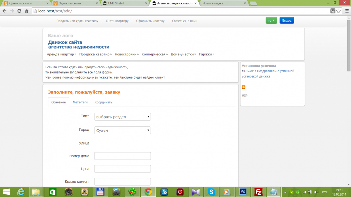Switch to the Координаты tab

104,102
